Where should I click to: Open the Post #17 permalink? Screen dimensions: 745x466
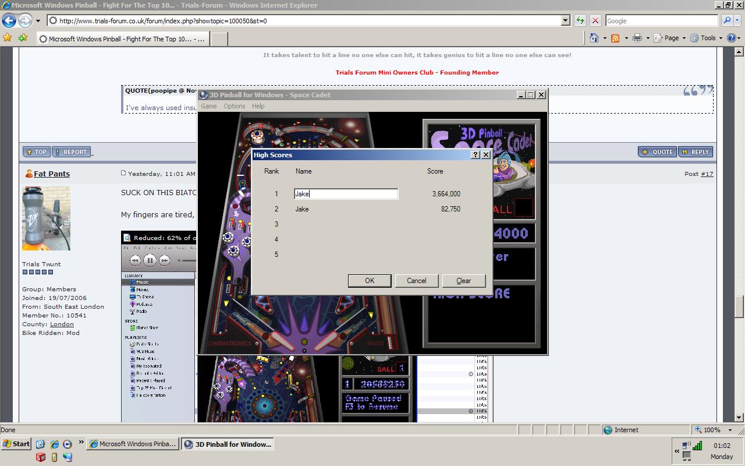707,174
